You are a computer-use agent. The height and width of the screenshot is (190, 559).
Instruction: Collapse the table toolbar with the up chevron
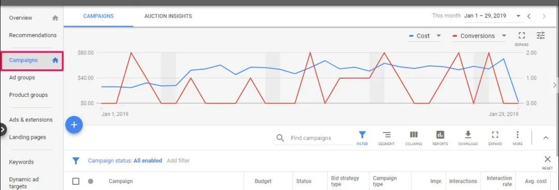point(546,138)
